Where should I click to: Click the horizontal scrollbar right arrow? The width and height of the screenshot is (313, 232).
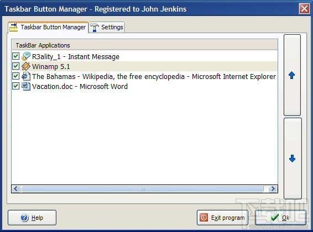coord(273,189)
